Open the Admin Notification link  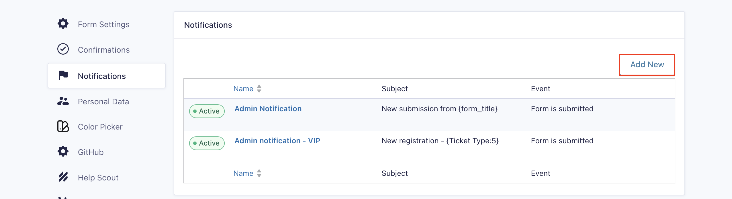[x=268, y=109]
